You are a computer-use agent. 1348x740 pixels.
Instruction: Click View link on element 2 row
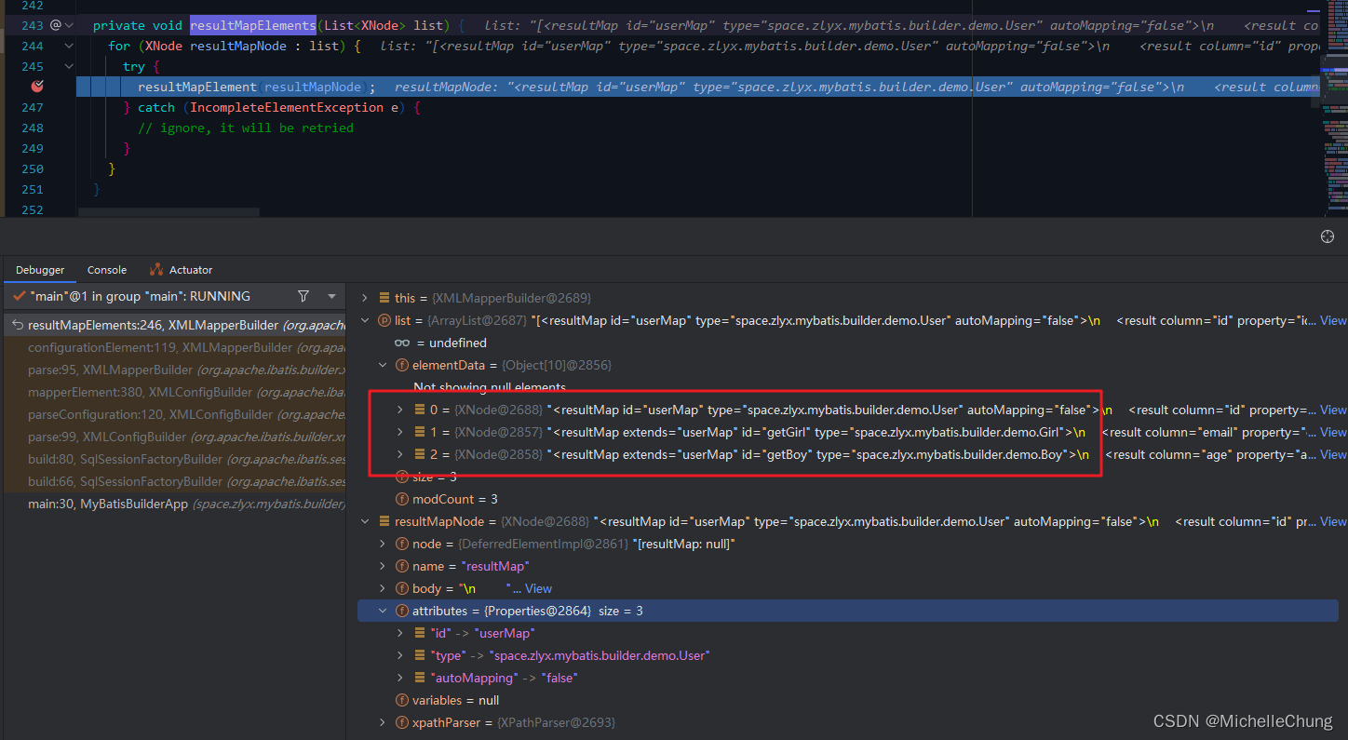pos(1333,454)
